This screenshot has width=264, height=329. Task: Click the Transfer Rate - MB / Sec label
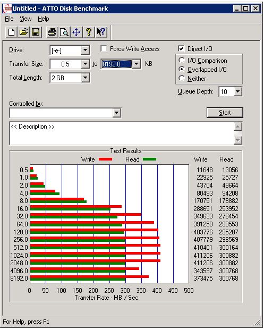coord(107,298)
